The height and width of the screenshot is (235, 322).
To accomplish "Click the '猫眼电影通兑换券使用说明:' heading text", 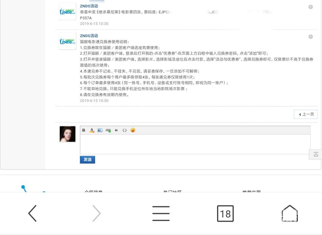I will (105, 42).
